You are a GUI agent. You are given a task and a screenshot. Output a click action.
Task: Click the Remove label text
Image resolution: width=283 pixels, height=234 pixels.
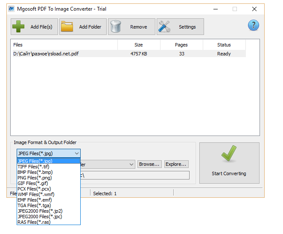pyautogui.click(x=139, y=27)
